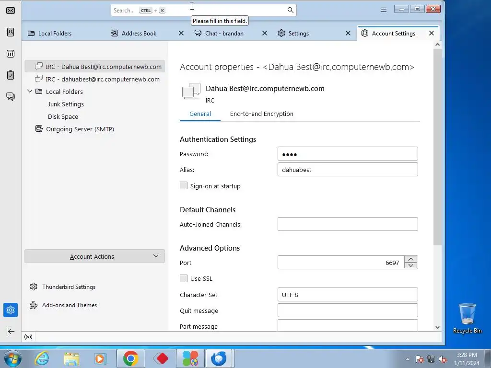Open Disk Space in account tree
This screenshot has height=368, width=491.
coord(63,116)
